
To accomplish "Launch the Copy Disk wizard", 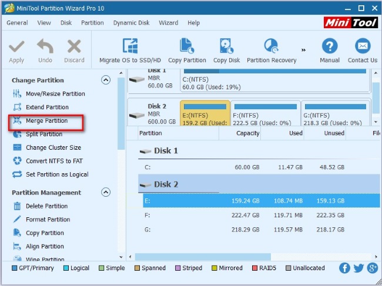I will (x=227, y=47).
